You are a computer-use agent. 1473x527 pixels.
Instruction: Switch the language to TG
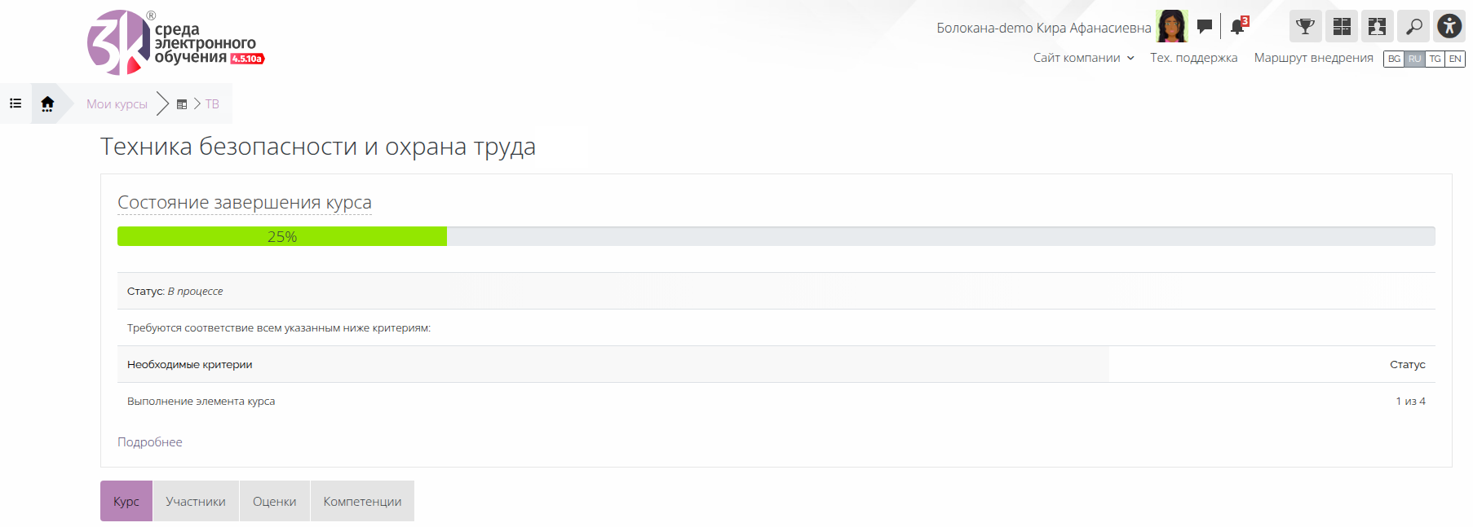click(1435, 59)
